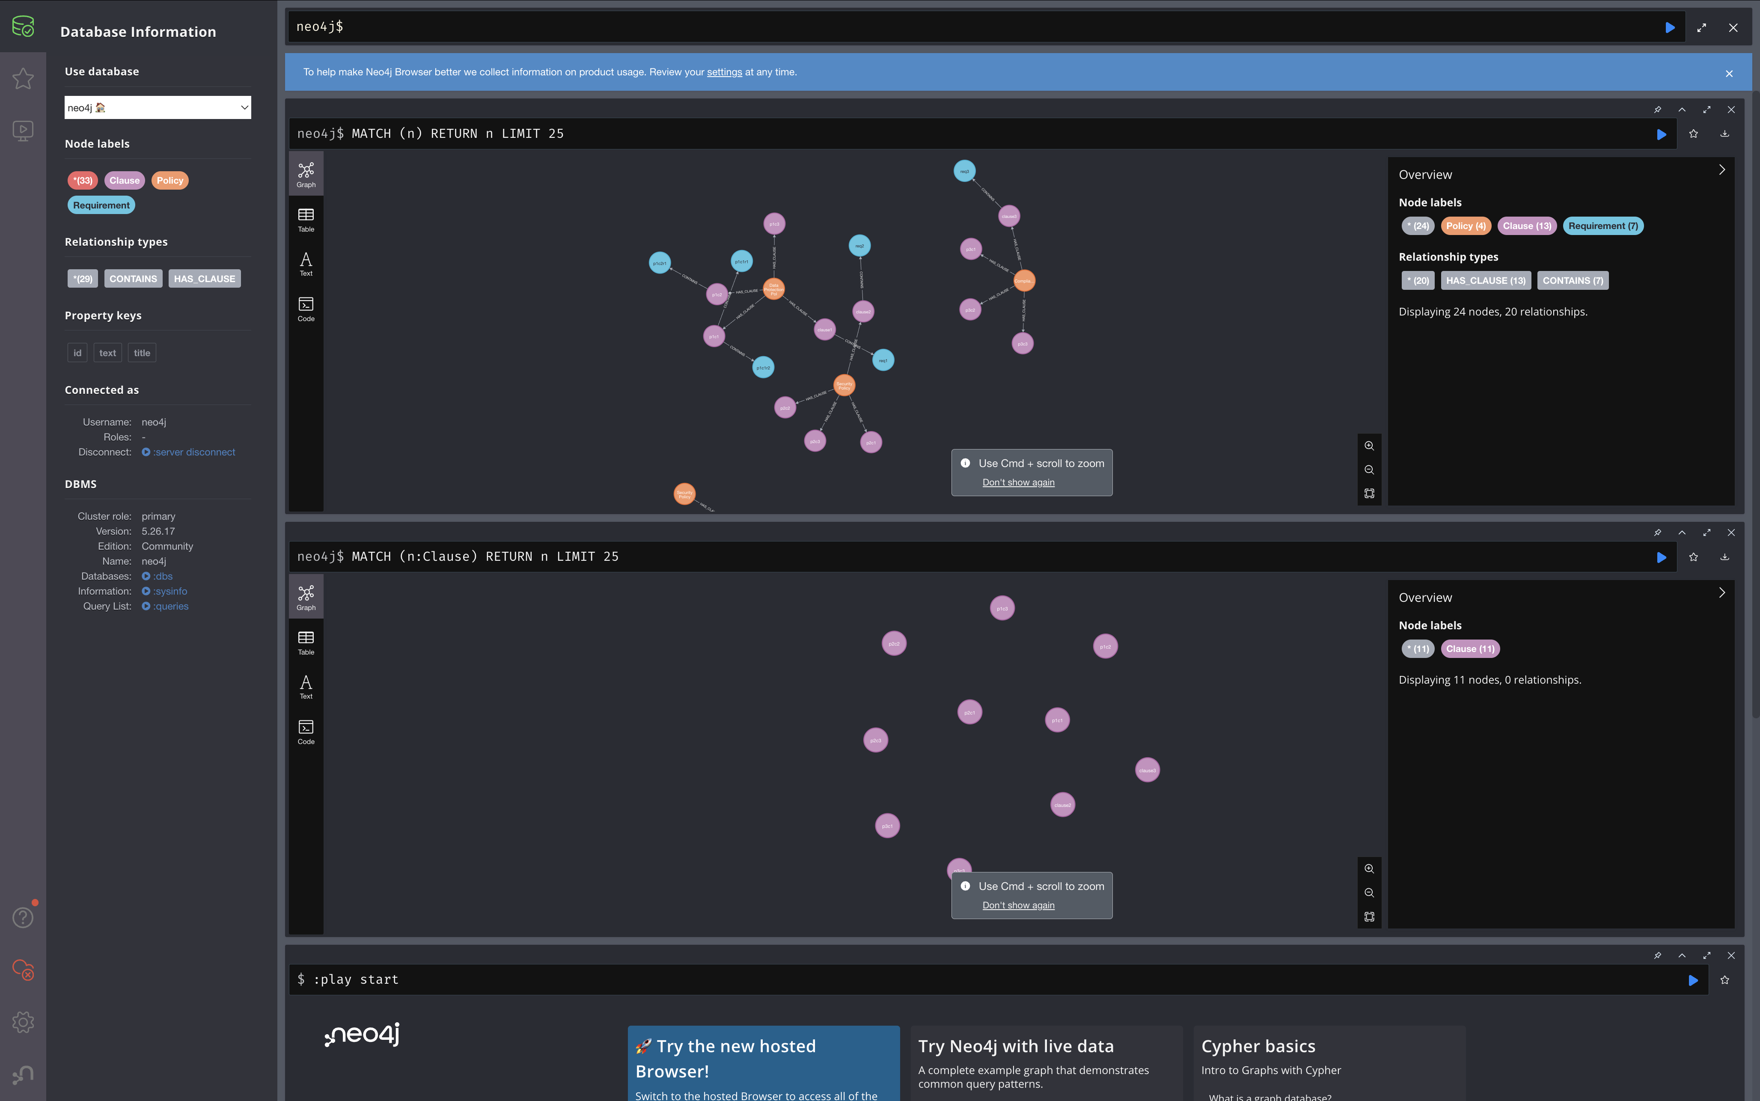The image size is (1760, 1101).
Task: Switch Clause frame to Text view
Action: [x=306, y=687]
